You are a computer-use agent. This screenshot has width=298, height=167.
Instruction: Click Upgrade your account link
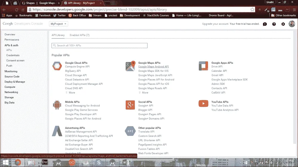215,24
